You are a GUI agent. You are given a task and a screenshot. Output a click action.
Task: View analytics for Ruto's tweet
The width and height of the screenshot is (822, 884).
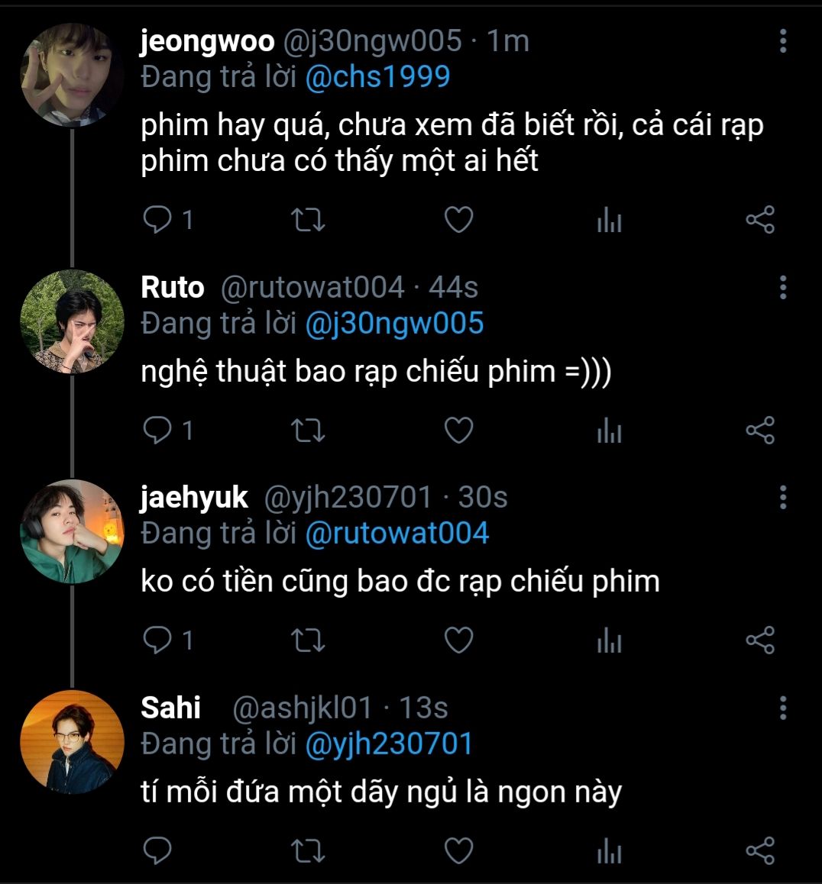pos(609,431)
